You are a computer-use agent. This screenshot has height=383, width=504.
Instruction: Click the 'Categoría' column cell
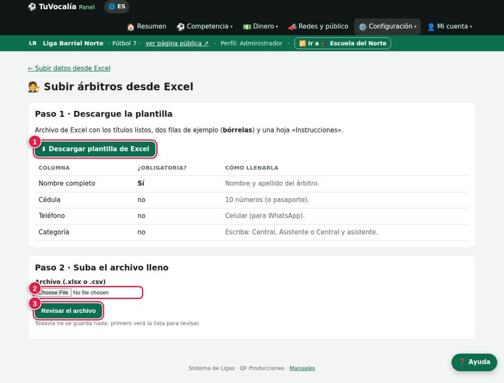[54, 232]
